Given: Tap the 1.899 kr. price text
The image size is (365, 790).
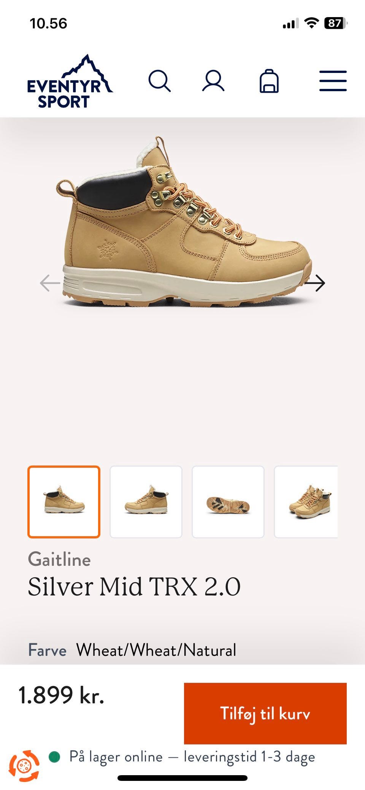Looking at the screenshot, I should 61,695.
